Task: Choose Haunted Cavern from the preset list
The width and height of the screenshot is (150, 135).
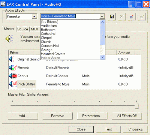Action: click(x=53, y=54)
